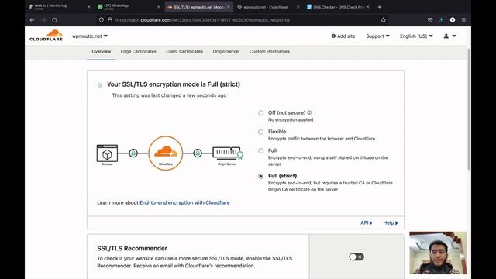Click the shield icon in the address bar

(102, 20)
